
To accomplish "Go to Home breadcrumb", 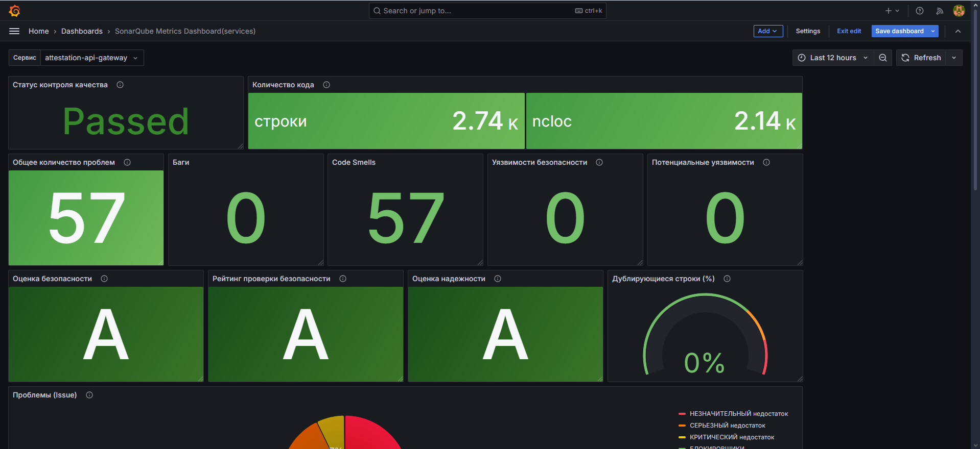I will coord(39,31).
